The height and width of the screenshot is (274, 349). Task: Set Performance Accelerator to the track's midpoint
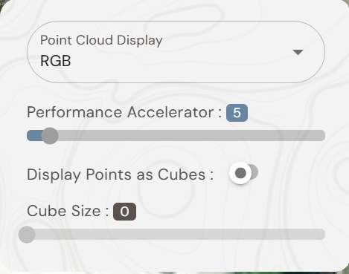[x=176, y=136]
